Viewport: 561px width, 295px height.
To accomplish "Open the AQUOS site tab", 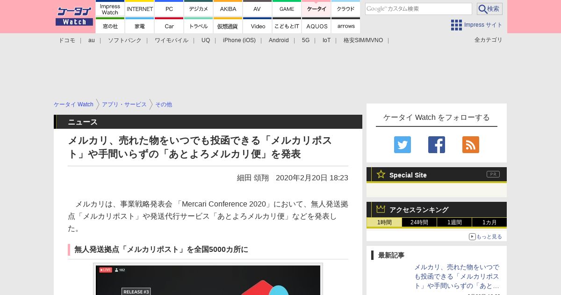I will [x=316, y=26].
